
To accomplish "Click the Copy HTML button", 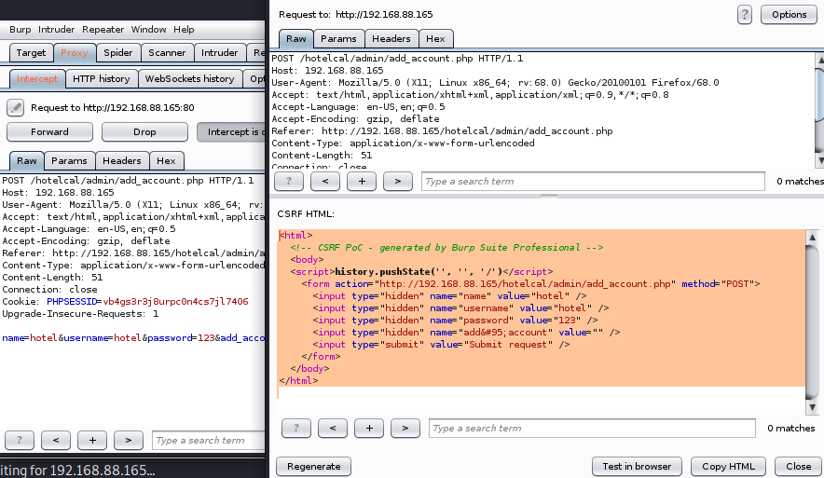I will [728, 467].
